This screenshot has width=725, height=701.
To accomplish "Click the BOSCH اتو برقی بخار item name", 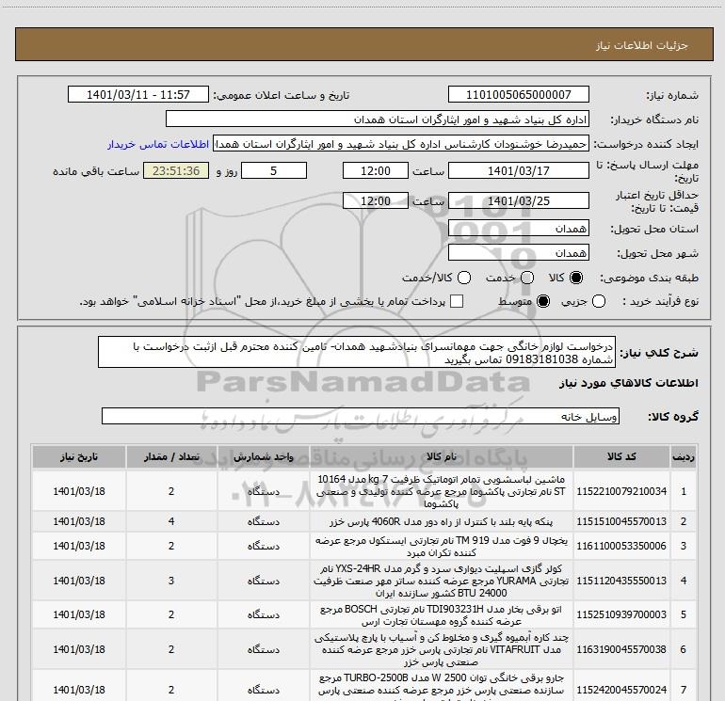I will pos(441,614).
